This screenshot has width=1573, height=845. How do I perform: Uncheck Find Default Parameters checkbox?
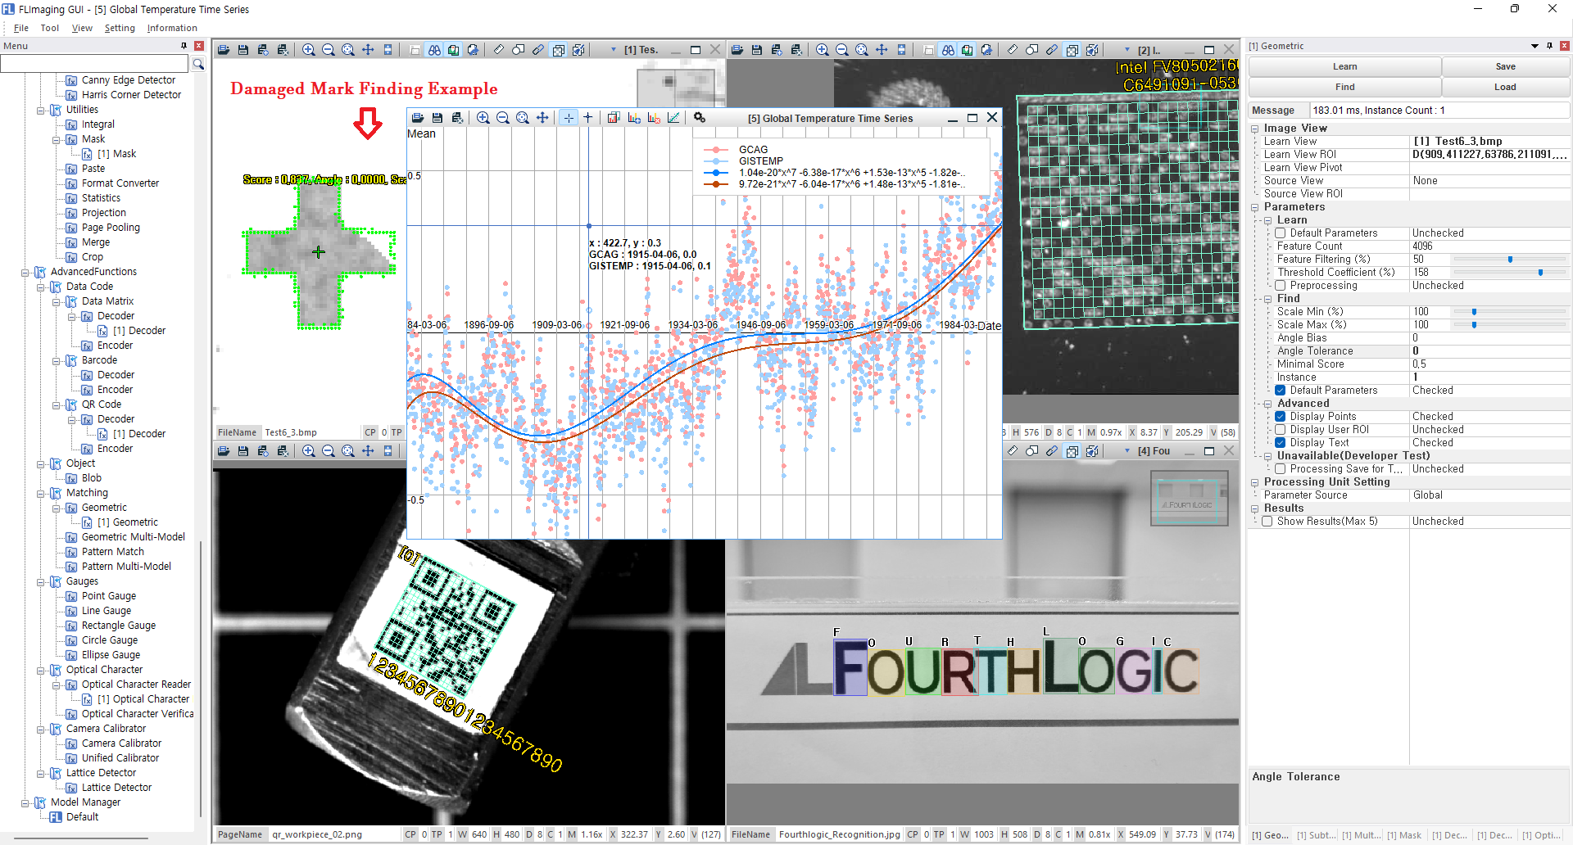1281,391
